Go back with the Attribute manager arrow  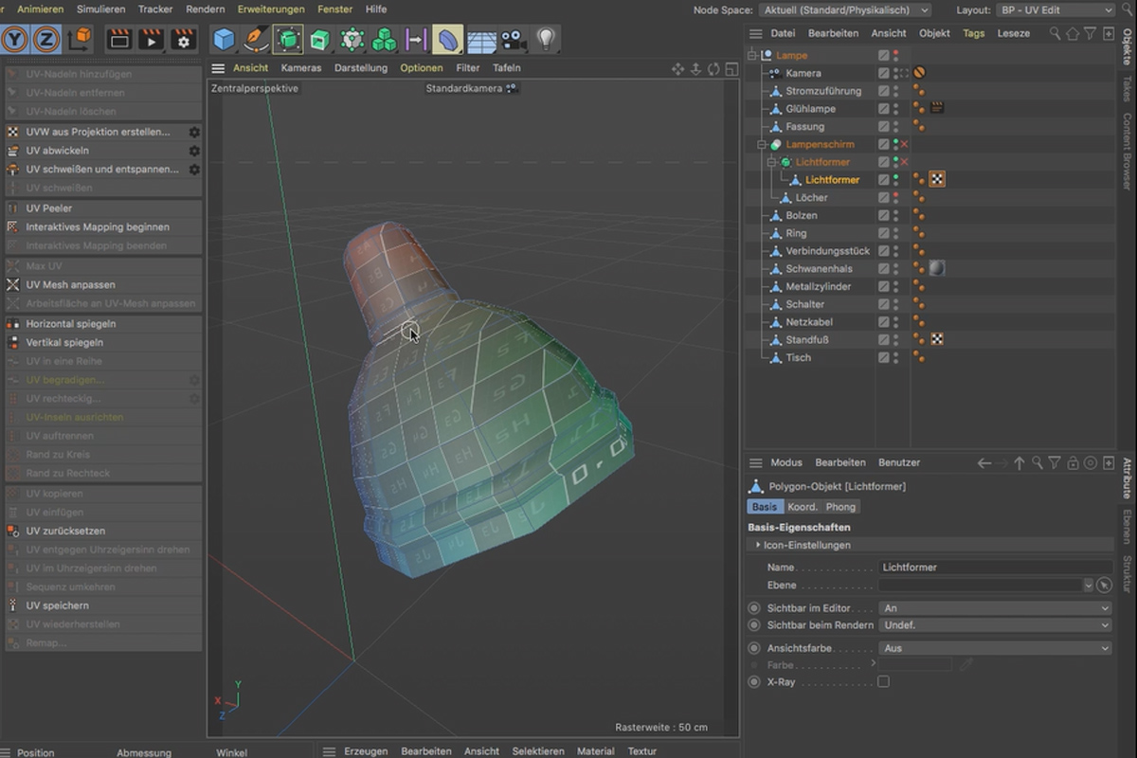click(984, 463)
